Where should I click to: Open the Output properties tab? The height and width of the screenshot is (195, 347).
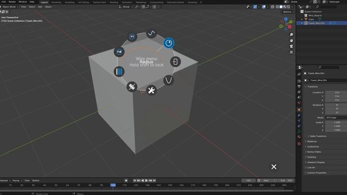click(299, 87)
